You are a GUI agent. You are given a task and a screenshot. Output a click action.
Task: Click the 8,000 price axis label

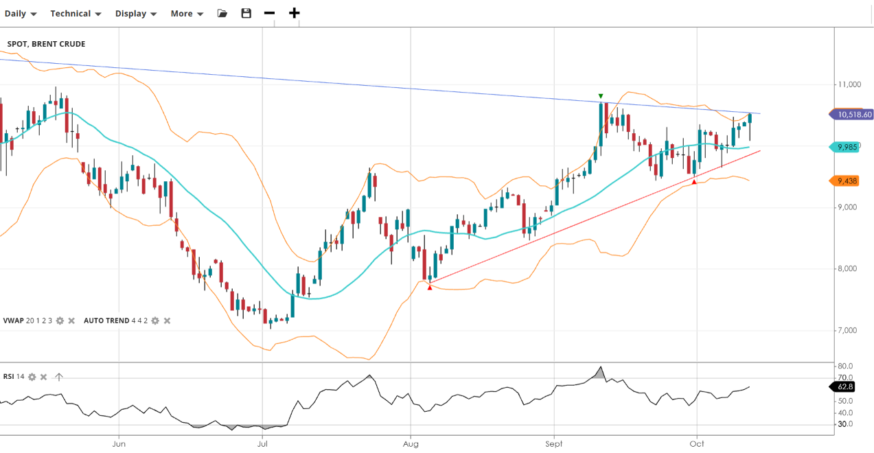(x=848, y=268)
